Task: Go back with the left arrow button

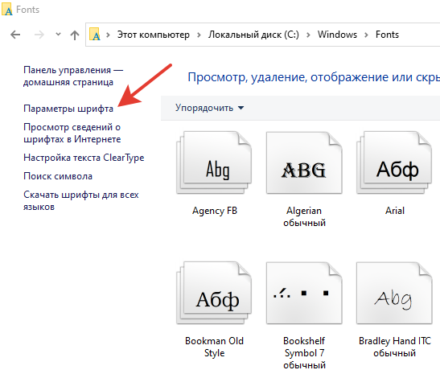Action: pyautogui.click(x=15, y=35)
